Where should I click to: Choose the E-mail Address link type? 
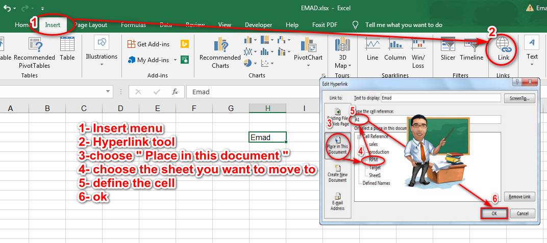tap(337, 202)
